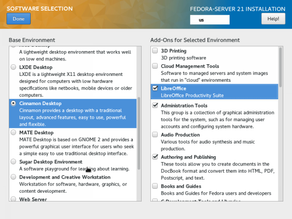Uncheck the Administration Tools checkbox
292x219 pixels.
coord(155,105)
